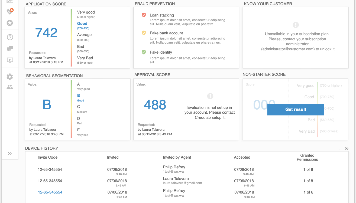Open the users group sidebar icon
Screen dimensions: 356x203
coord(10,87)
